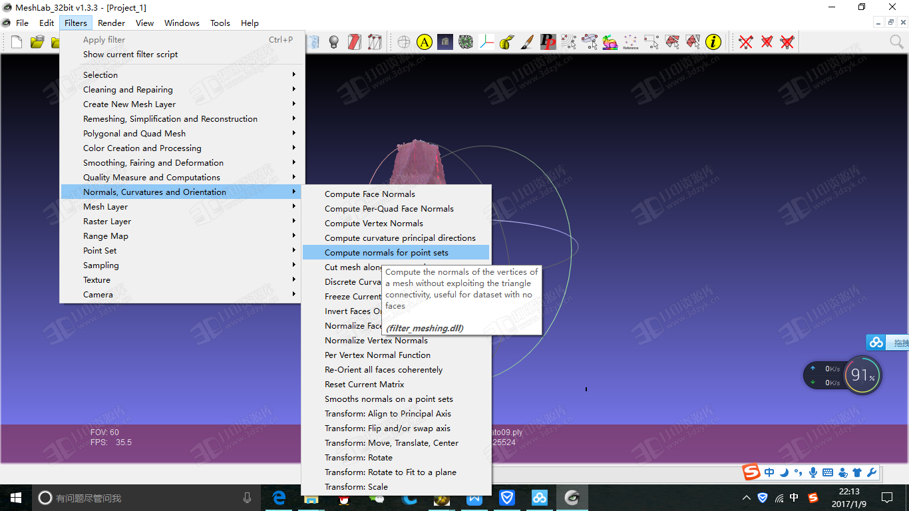Choose Per Vertex Normal Function
Screen dimensions: 909x511
coord(396,355)
